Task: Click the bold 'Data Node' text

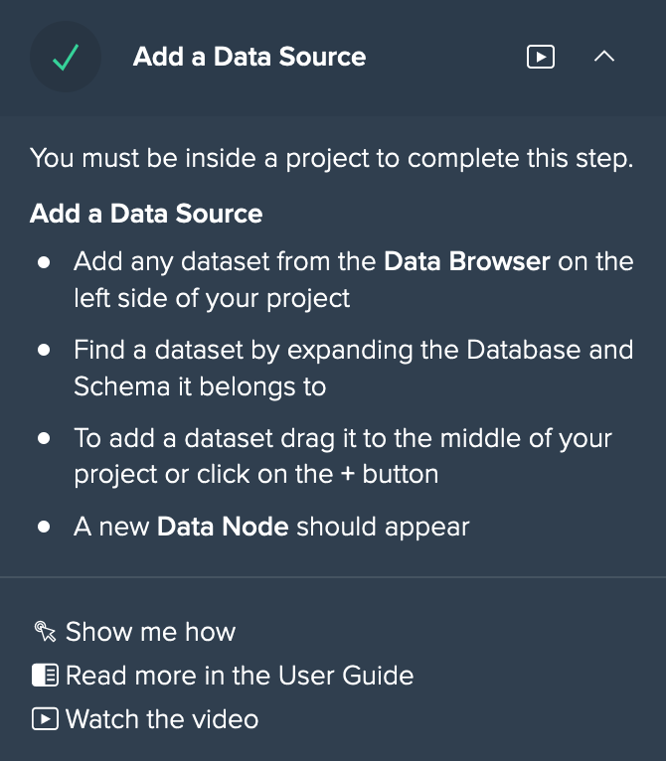Action: [223, 527]
